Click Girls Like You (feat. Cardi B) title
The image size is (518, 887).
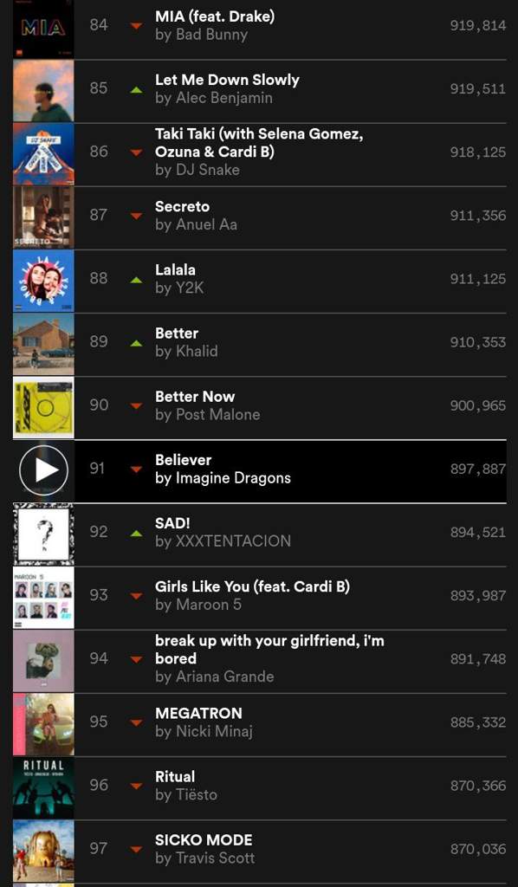(x=252, y=586)
